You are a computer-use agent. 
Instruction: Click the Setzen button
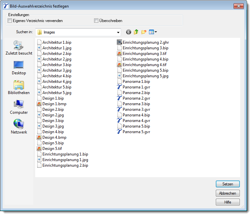pyautogui.click(x=228, y=184)
